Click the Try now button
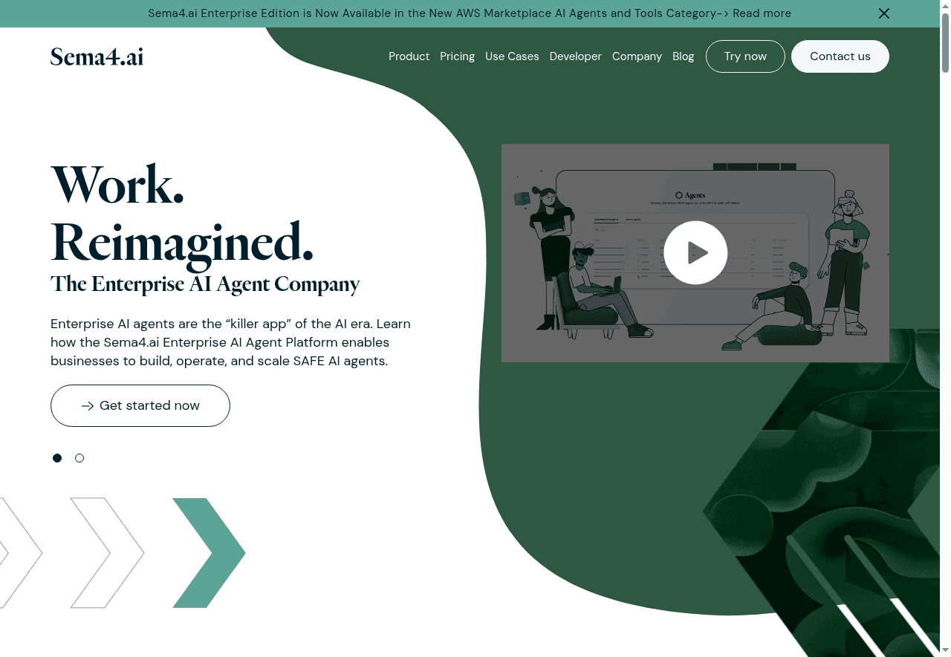The height and width of the screenshot is (657, 951). pyautogui.click(x=745, y=56)
